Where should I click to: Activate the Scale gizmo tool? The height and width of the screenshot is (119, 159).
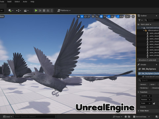[89, 17]
